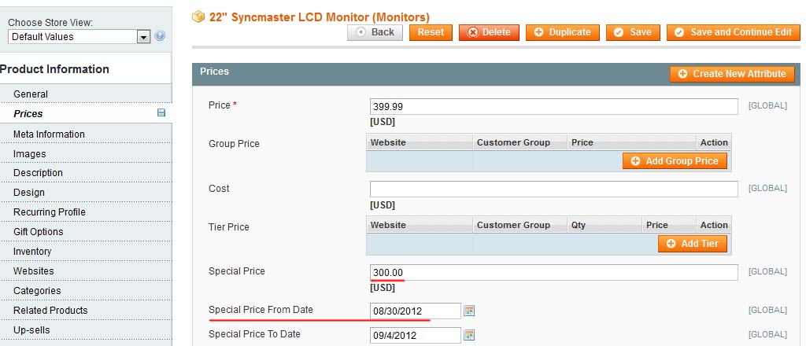Image resolution: width=806 pixels, height=346 pixels.
Task: Save the product with Save button
Action: tap(633, 32)
